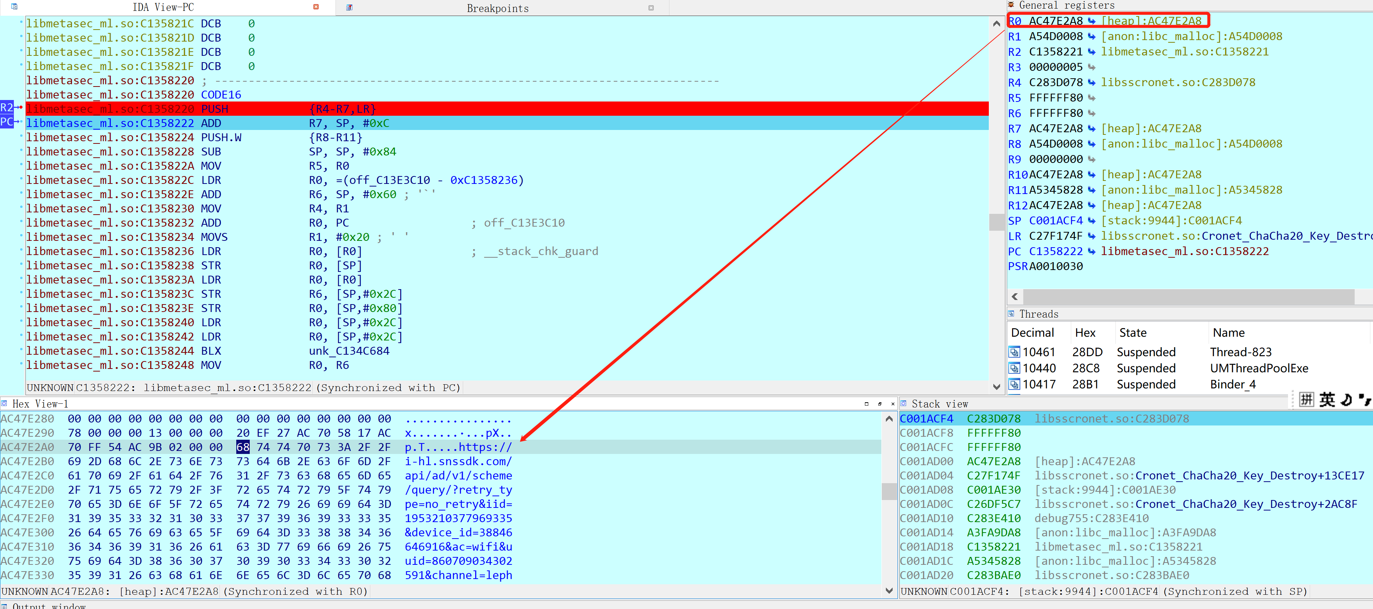Viewport: 1373px width, 609px height.
Task: Select the PSR value A0010030
Action: (x=1056, y=266)
